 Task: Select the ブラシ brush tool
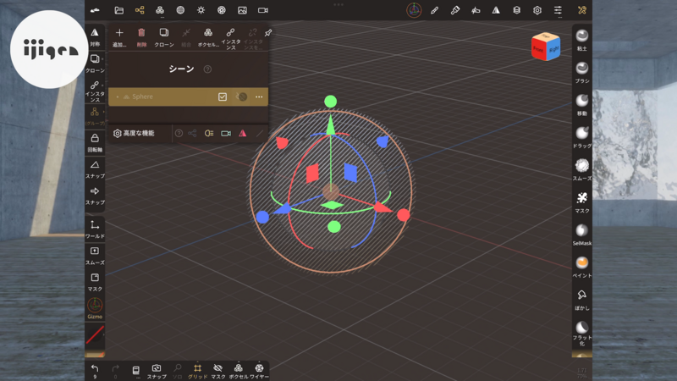pos(582,73)
